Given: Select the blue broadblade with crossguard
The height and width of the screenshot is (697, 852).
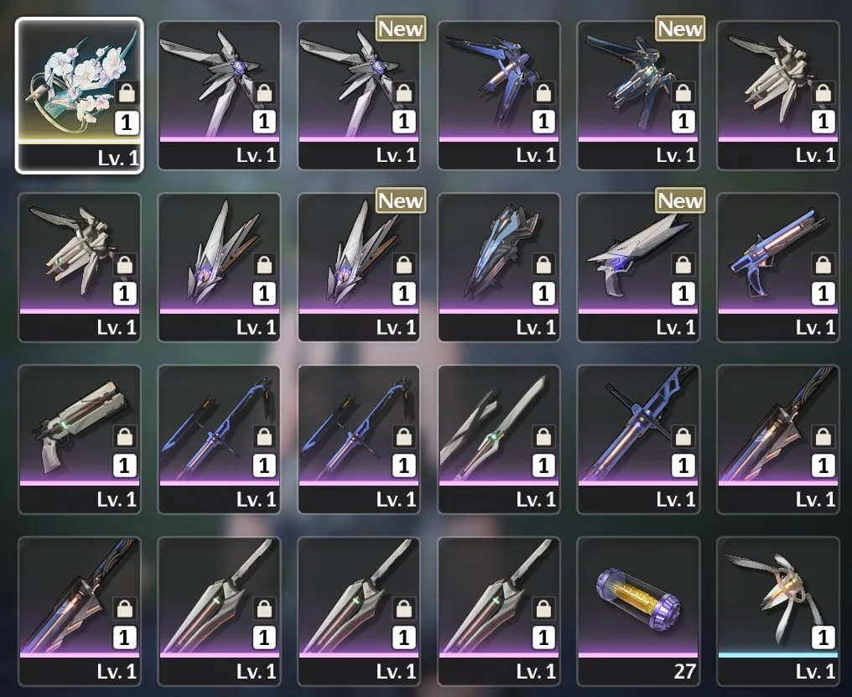Looking at the screenshot, I should coord(638,440).
